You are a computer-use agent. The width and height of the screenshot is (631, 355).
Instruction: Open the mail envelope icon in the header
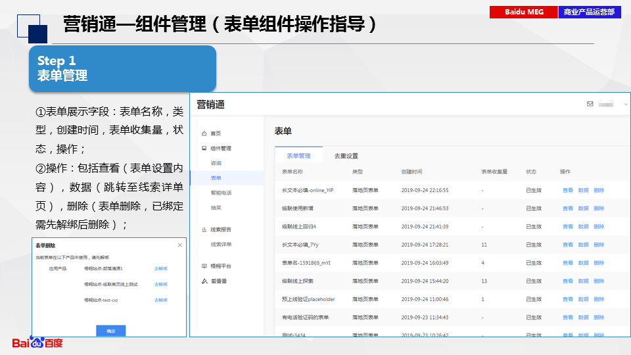point(590,104)
